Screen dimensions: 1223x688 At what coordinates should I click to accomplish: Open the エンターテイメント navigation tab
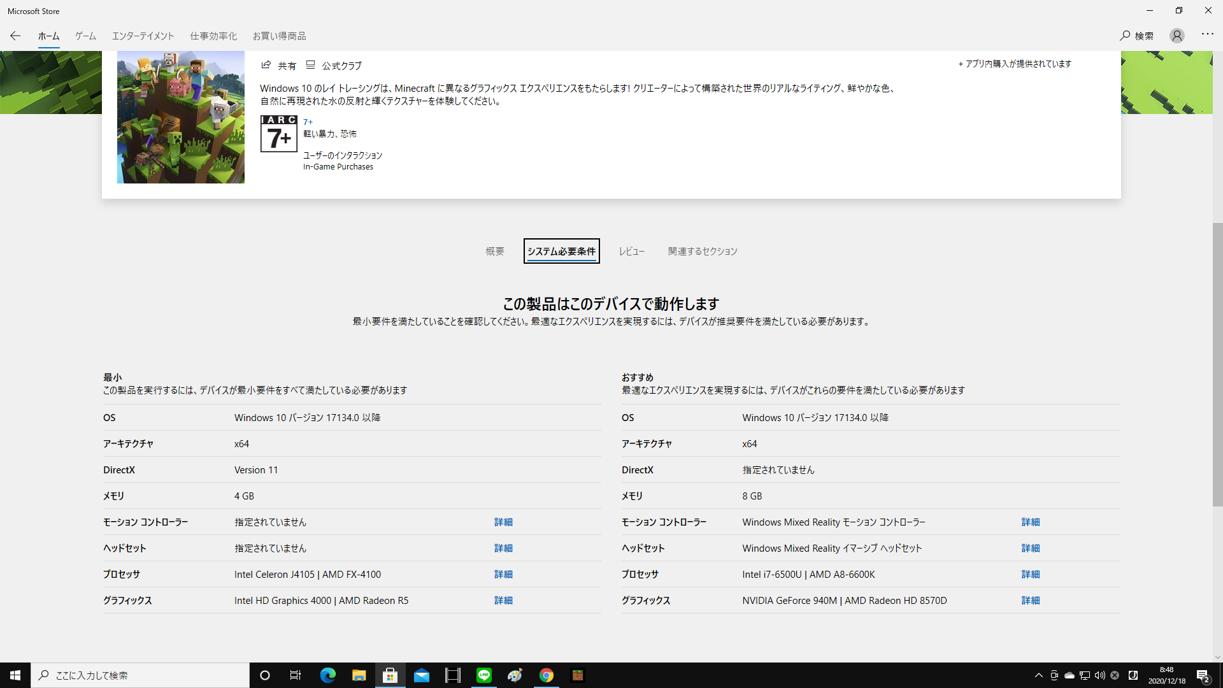[143, 36]
